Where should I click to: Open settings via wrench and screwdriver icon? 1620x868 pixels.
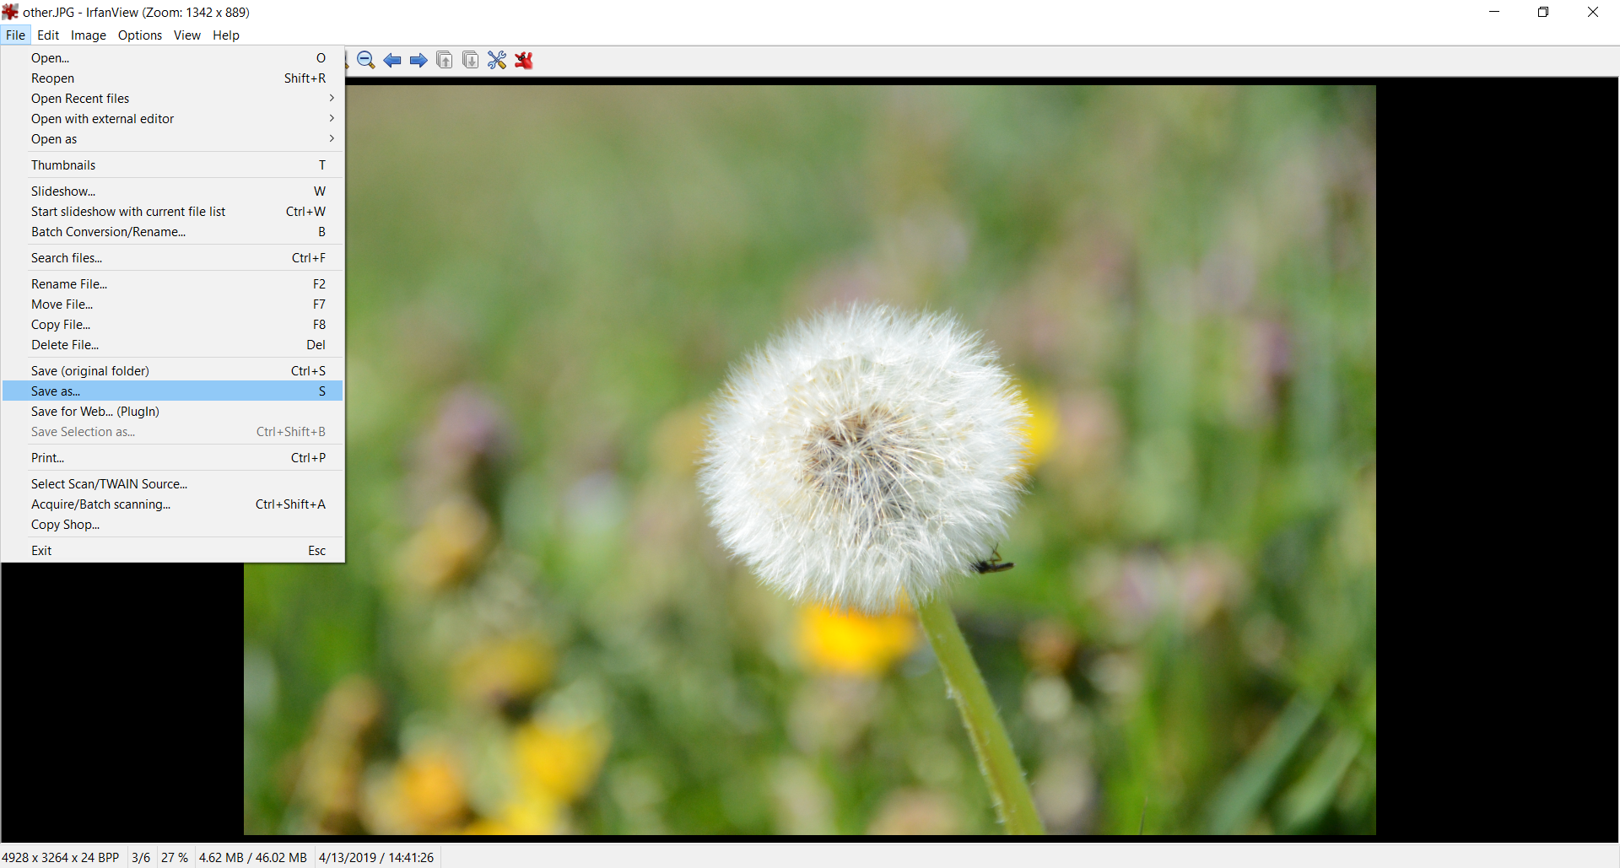[497, 60]
